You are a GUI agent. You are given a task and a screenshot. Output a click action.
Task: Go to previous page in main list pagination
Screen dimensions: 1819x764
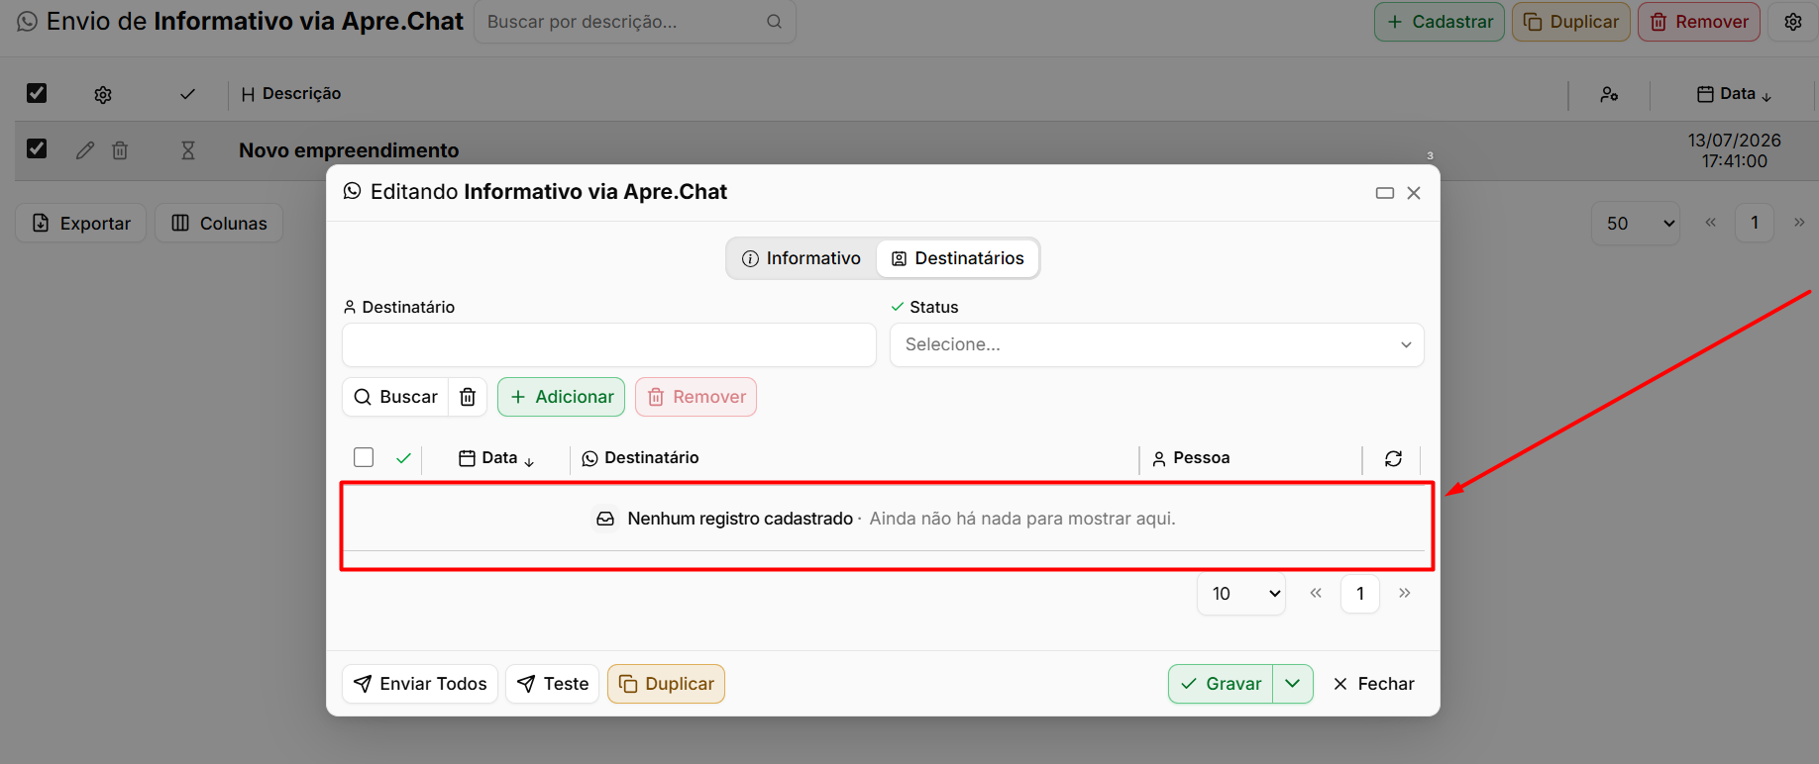tap(1710, 223)
